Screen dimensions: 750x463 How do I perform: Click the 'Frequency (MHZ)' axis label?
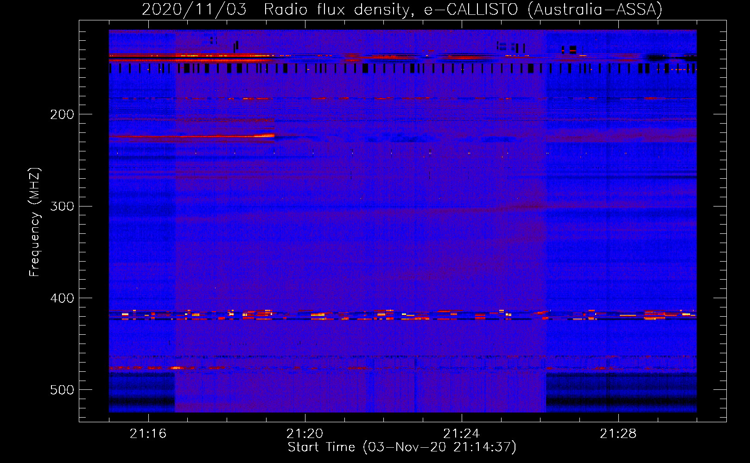coord(35,222)
